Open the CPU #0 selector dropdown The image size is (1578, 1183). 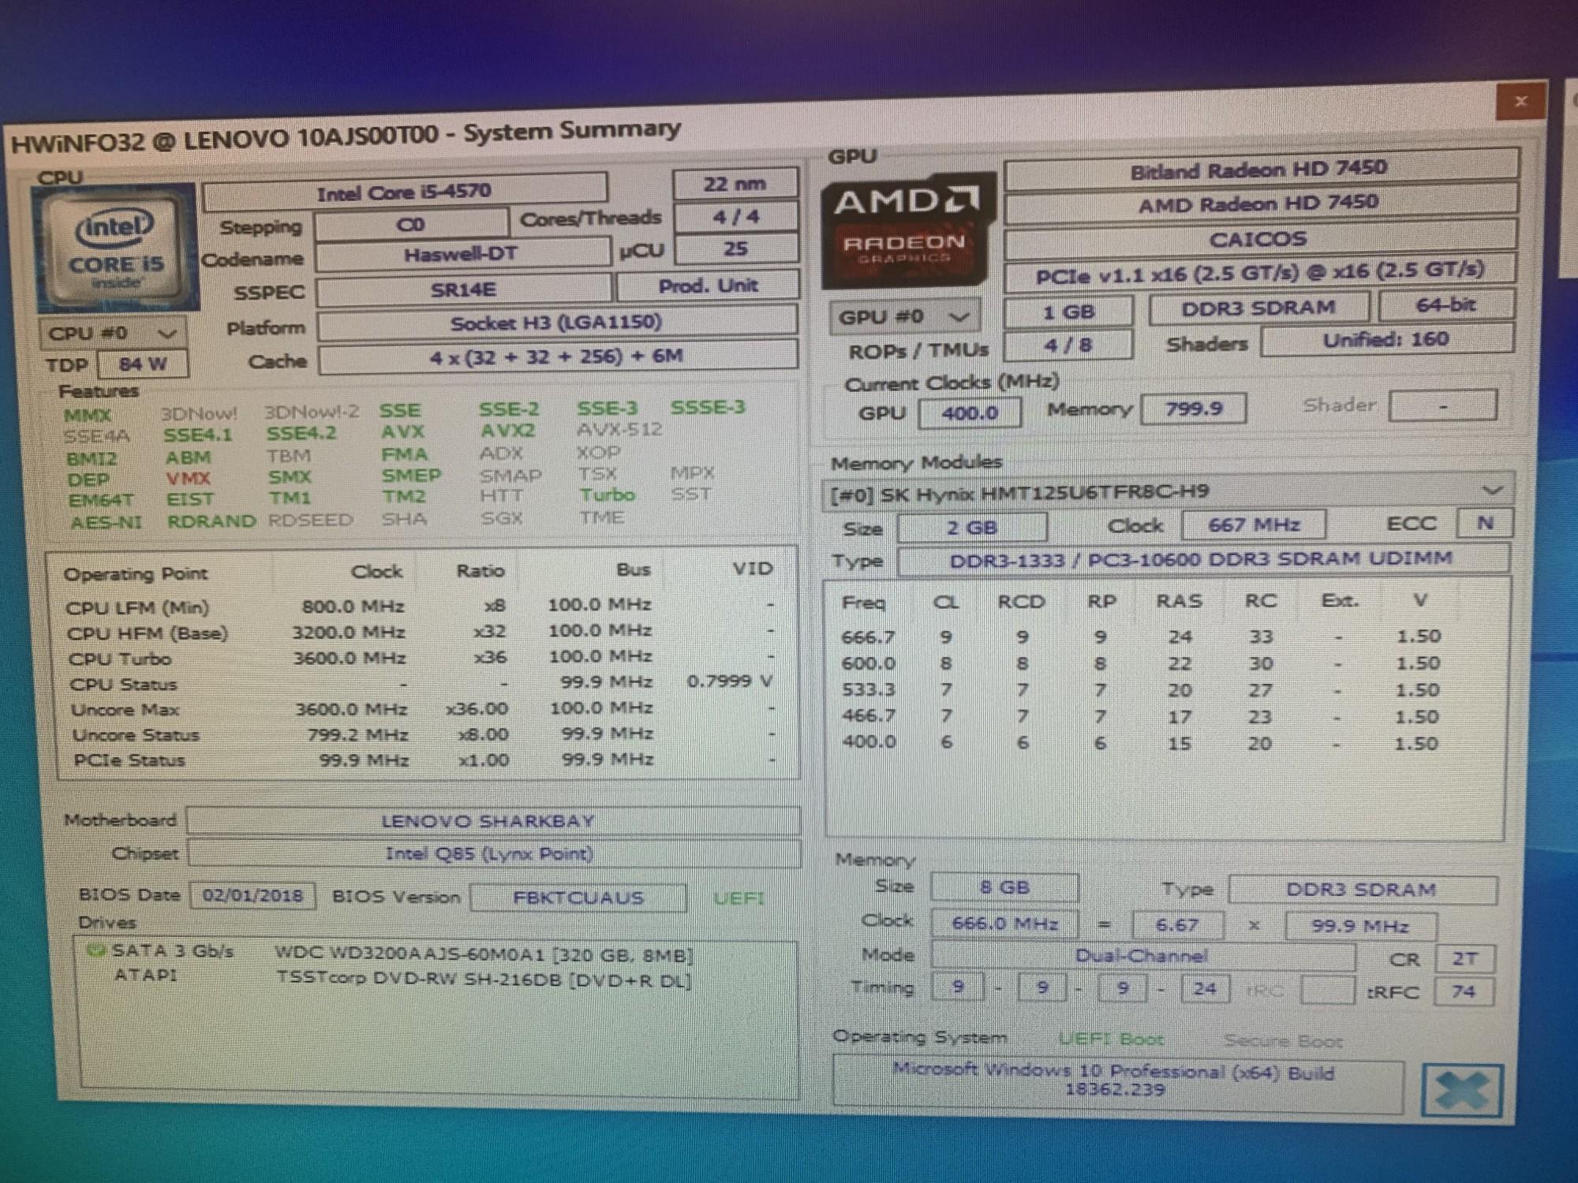click(112, 333)
